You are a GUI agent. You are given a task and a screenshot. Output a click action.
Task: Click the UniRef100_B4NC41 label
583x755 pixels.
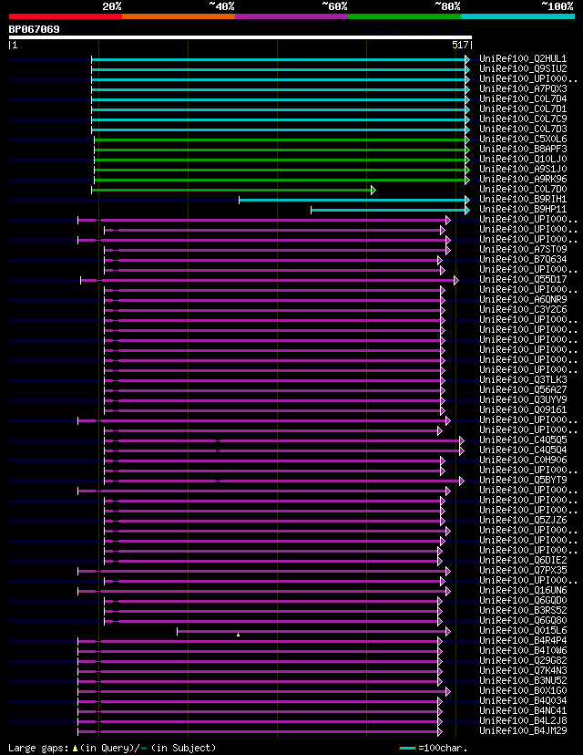[x=523, y=710]
